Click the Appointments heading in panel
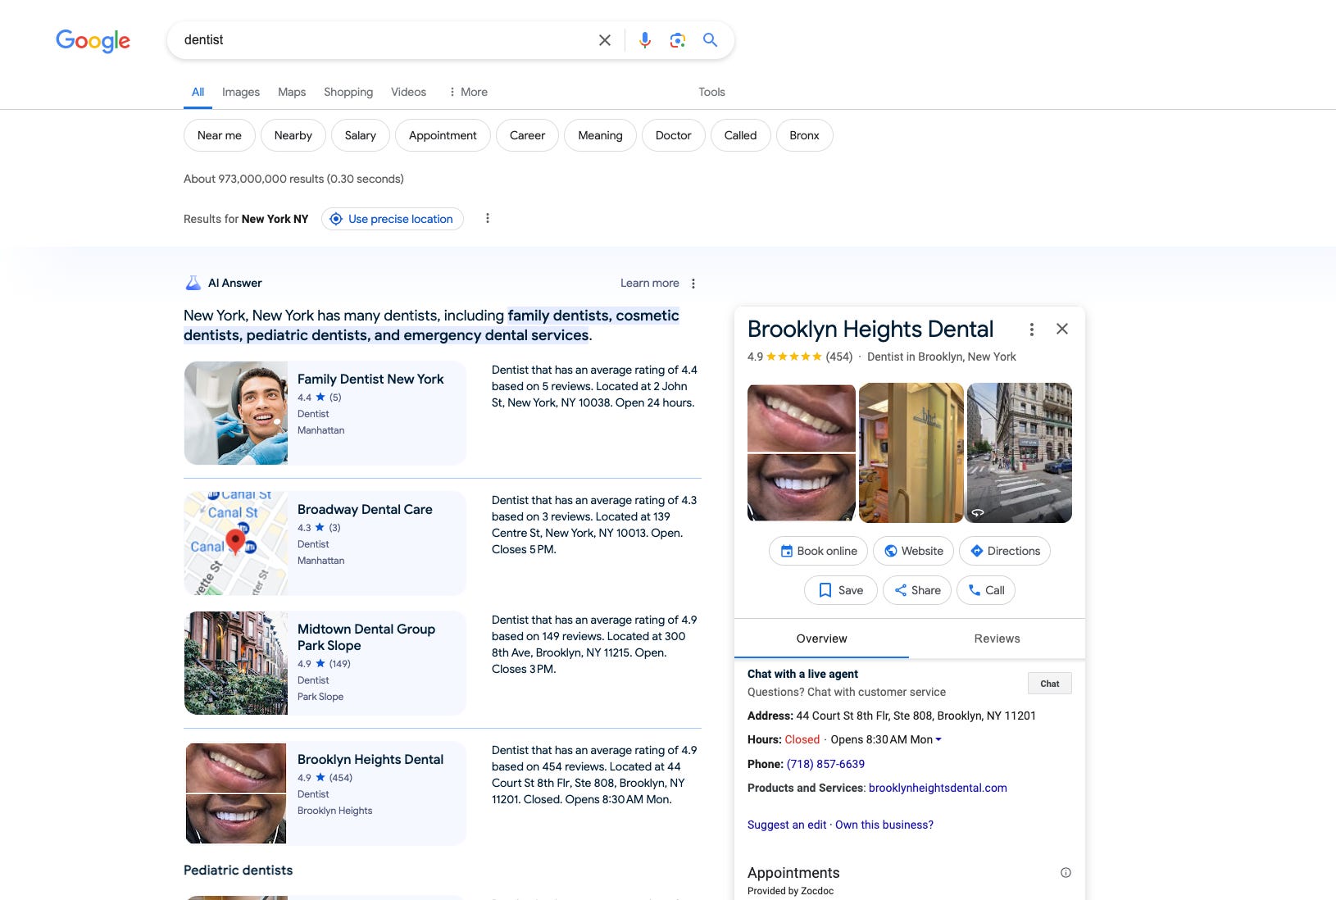1336x900 pixels. 793,873
